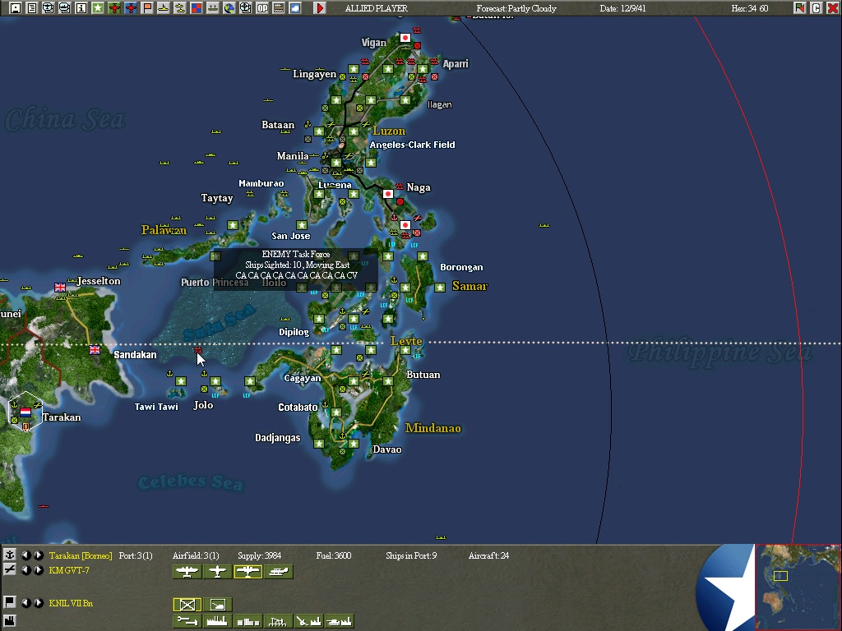Image resolution: width=842 pixels, height=631 pixels.
Task: Click the floatplane aircraft button
Action: (x=279, y=572)
